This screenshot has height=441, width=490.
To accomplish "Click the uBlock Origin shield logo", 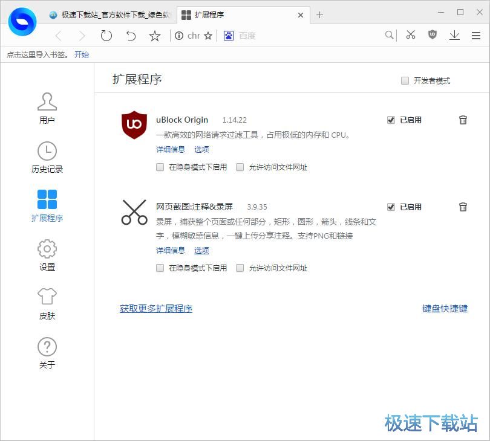I will pyautogui.click(x=134, y=125).
